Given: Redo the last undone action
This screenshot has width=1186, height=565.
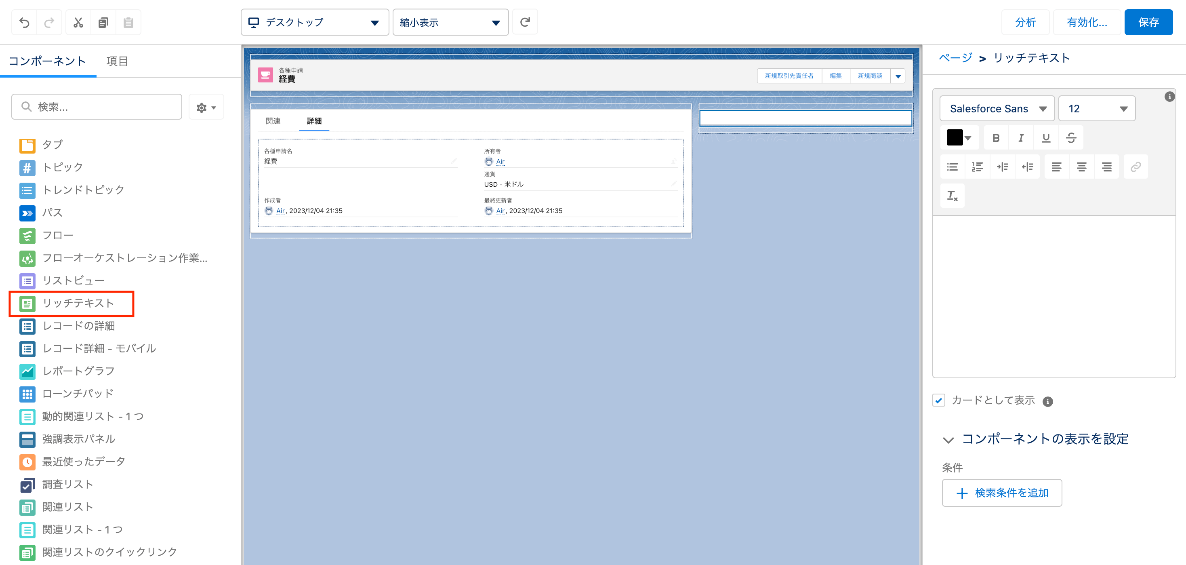Looking at the screenshot, I should pyautogui.click(x=49, y=22).
